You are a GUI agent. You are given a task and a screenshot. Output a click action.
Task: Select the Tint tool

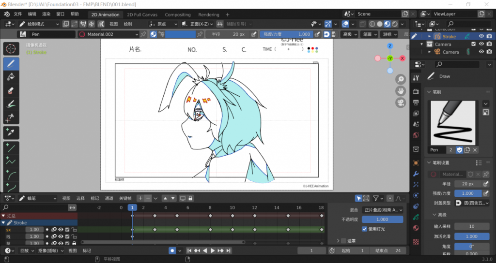(11, 104)
